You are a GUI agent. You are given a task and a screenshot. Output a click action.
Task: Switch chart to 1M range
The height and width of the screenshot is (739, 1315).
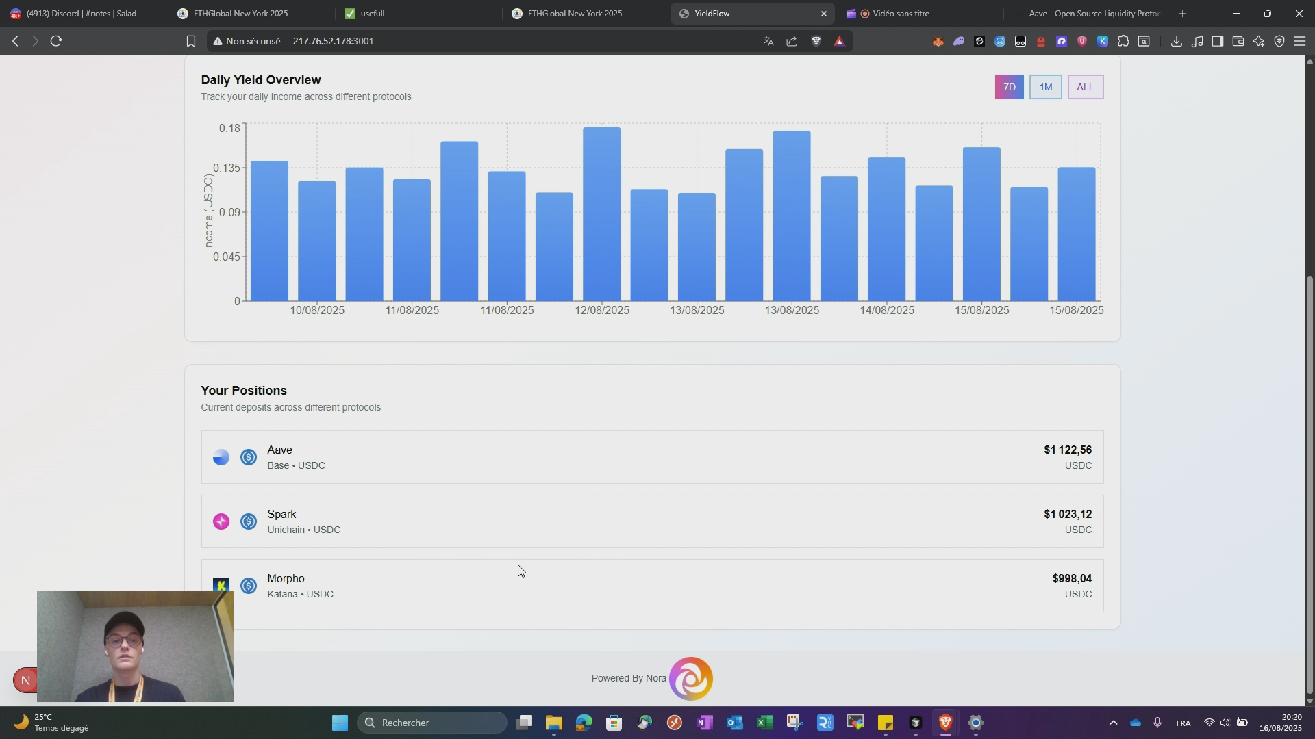1045,87
